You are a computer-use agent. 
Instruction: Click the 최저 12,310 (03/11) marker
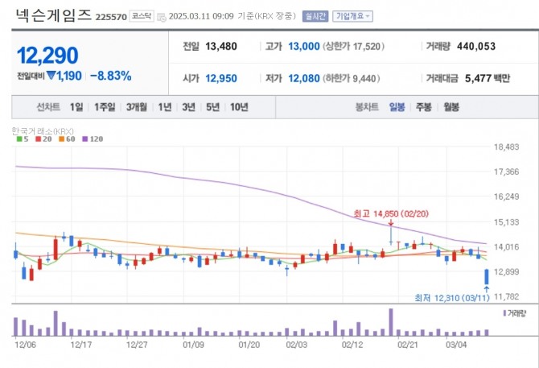coord(452,298)
